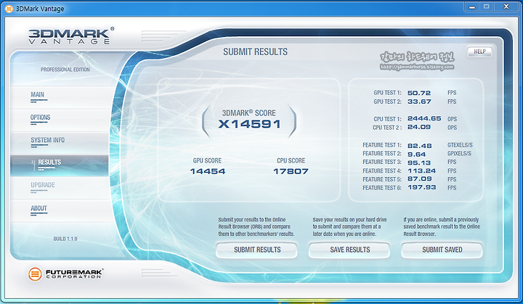This screenshot has width=523, height=304.
Task: Click the Build 1.1.0 version text
Action: 65,239
